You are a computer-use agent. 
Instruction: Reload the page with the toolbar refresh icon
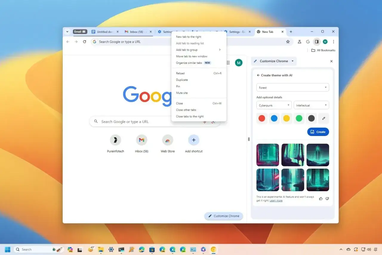click(84, 42)
